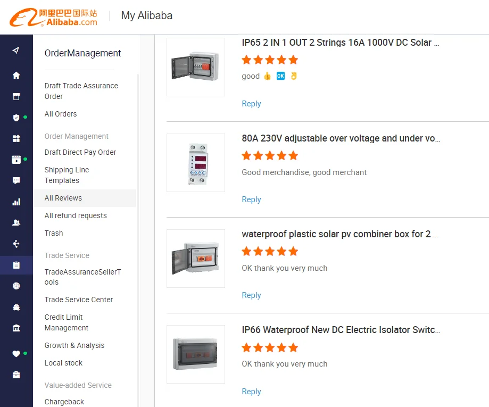Screen dimensions: 489x407
Task: Click the heart icon in sidebar
Action: point(16,354)
